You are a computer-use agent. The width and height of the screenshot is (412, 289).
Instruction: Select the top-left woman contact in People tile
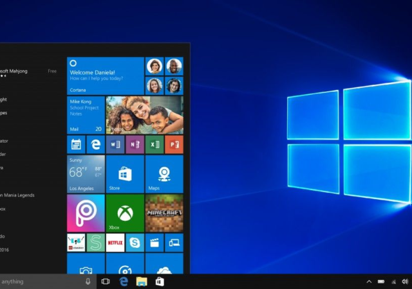pyautogui.click(x=154, y=66)
